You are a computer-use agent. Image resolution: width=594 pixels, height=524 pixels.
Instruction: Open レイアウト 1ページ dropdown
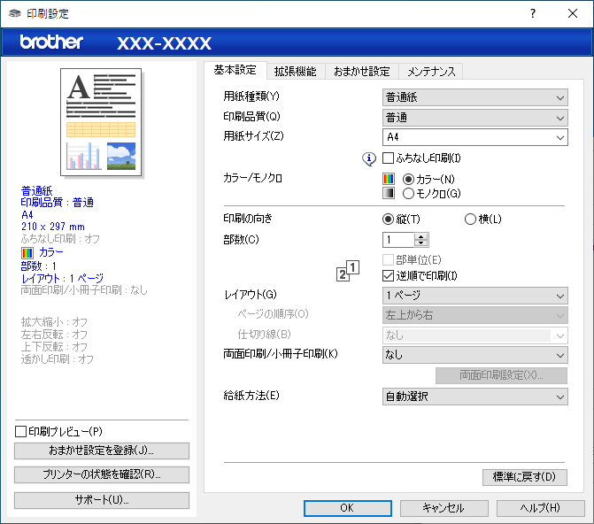[x=475, y=296]
